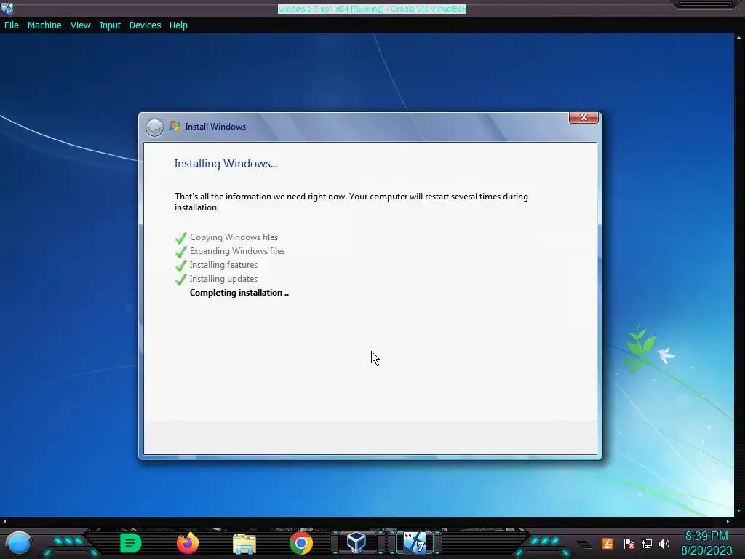The height and width of the screenshot is (559, 745).
Task: Launch Google Chrome from the taskbar
Action: tap(301, 543)
